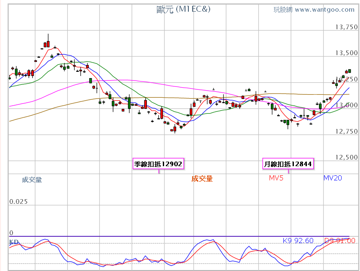Select the 12,750 price axis label
360x271 pixels.
(347, 131)
